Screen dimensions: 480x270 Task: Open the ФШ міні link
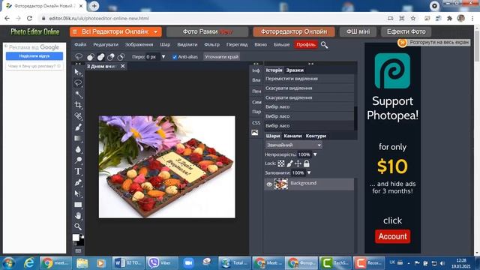pyautogui.click(x=358, y=31)
